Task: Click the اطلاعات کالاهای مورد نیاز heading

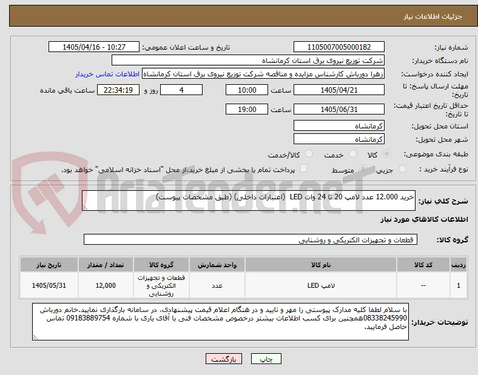Action: 424,219
